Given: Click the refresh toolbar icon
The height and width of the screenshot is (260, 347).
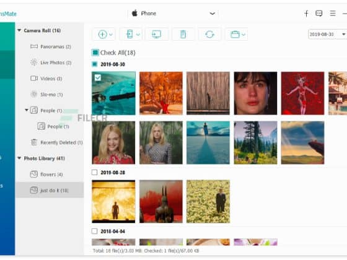Looking at the screenshot, I should [x=209, y=34].
